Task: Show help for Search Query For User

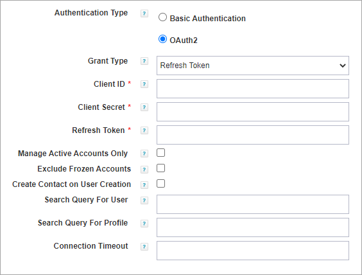Action: tap(144, 200)
